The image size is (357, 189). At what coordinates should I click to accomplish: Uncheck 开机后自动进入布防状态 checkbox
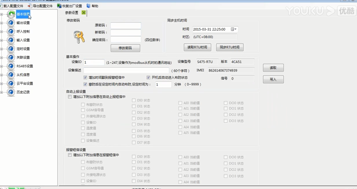click(x=148, y=78)
